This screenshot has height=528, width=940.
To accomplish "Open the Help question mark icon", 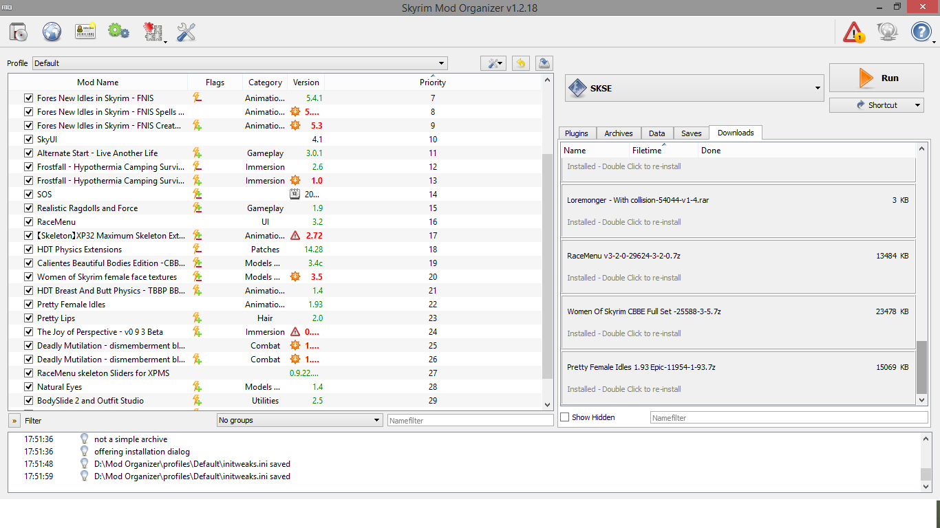I will 921,32.
